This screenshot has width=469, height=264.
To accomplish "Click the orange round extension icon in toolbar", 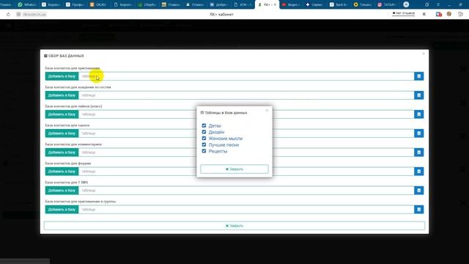I will tap(449, 14).
